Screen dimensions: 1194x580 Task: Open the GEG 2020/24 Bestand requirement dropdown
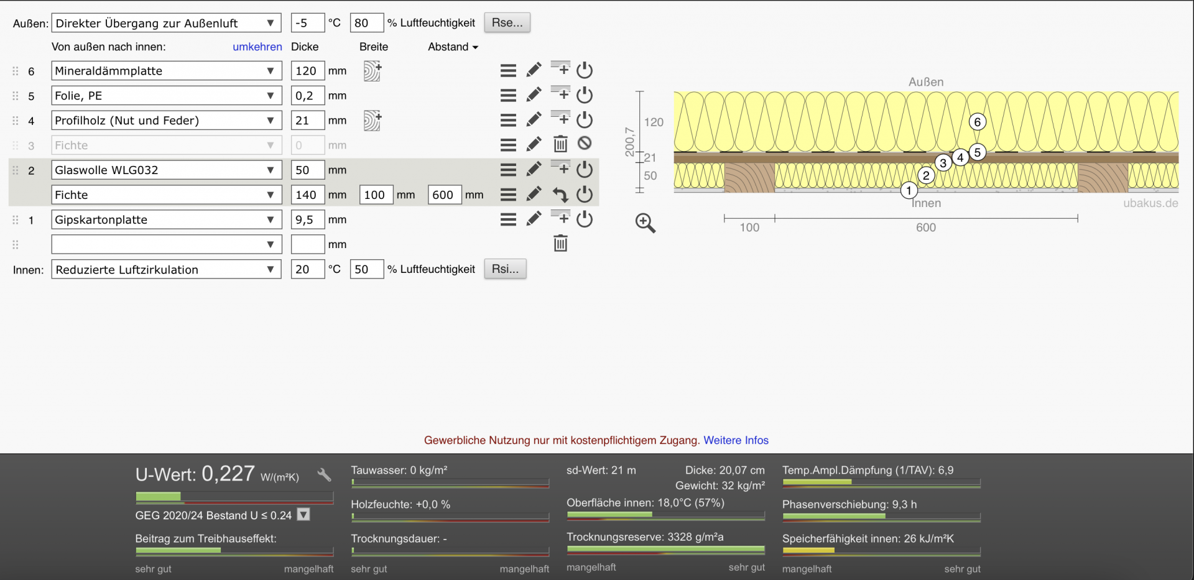[x=303, y=515]
